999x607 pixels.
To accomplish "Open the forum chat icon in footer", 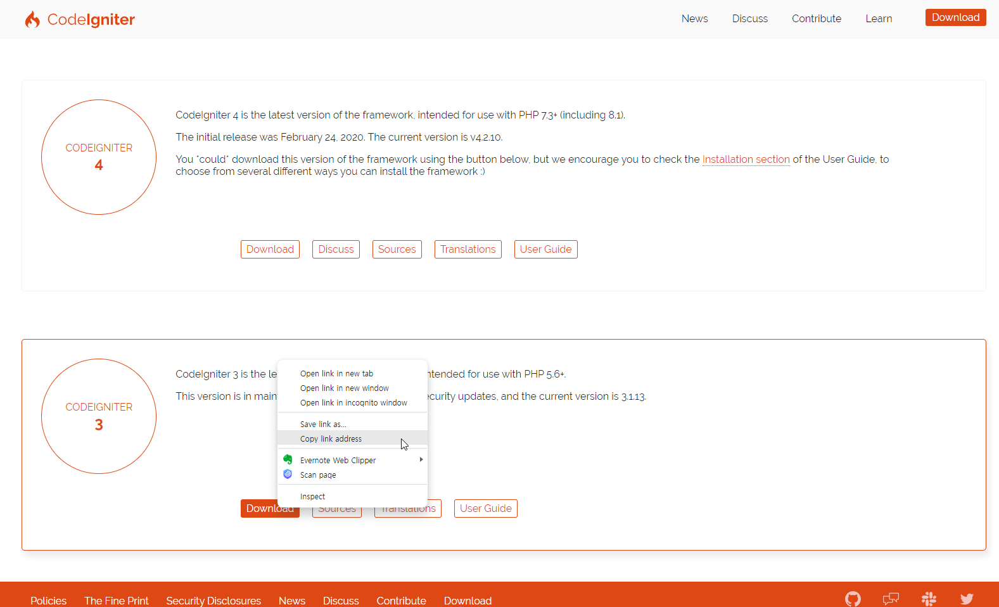I will (x=891, y=599).
